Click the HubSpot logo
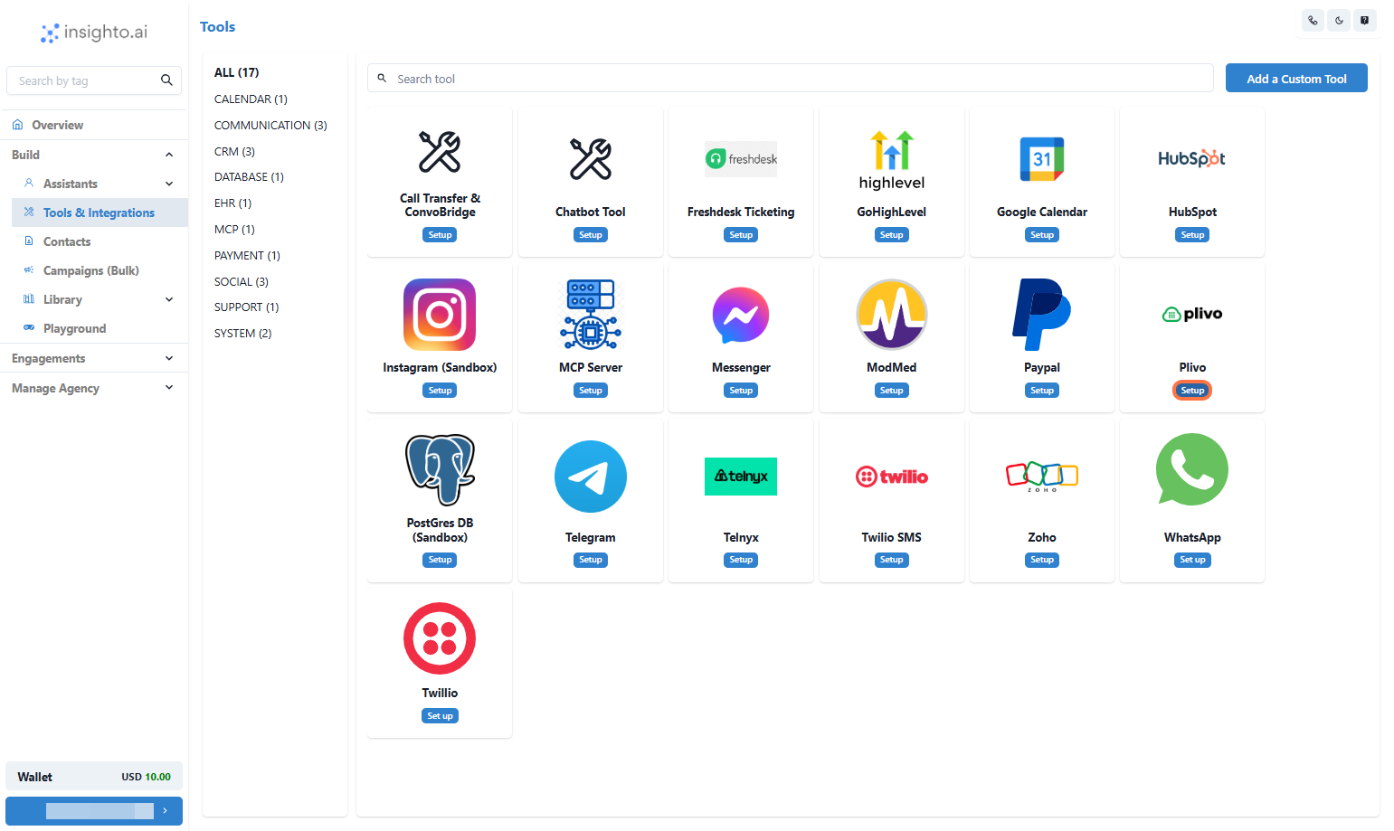This screenshot has height=831, width=1394. point(1192,159)
